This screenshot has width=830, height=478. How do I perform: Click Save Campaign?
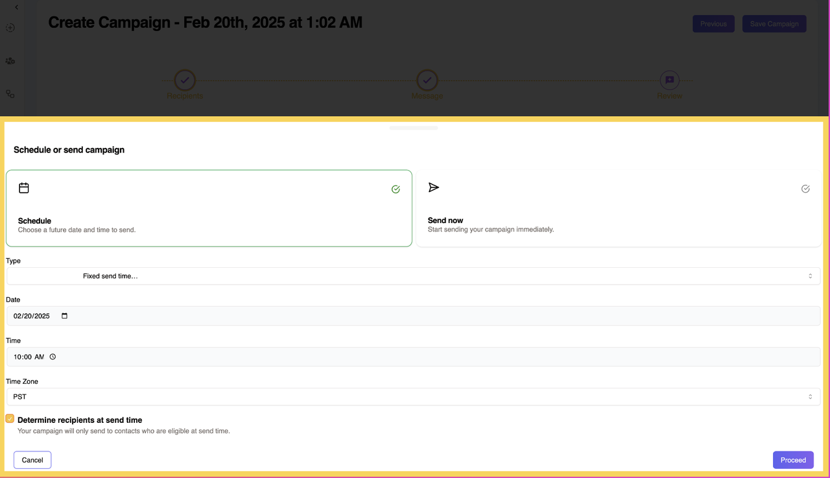click(774, 23)
